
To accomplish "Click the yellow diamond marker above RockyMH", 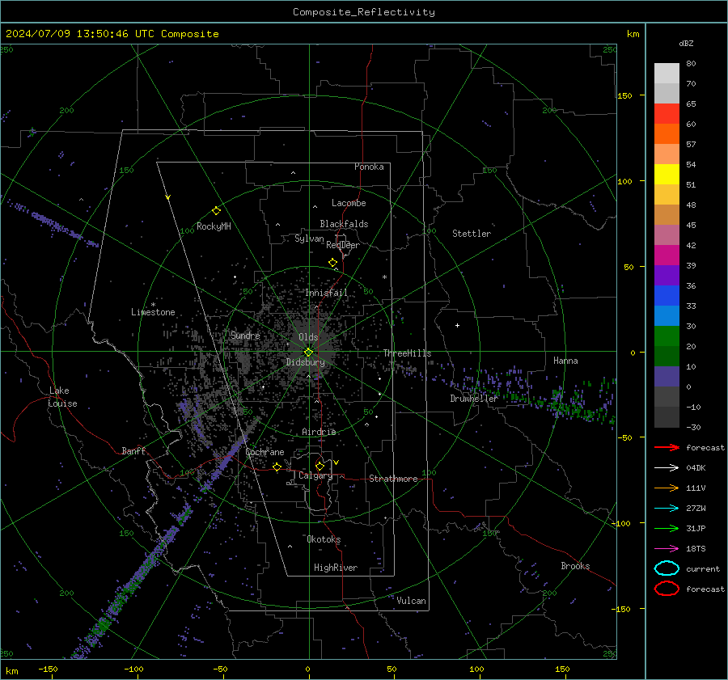I will pos(216,211).
